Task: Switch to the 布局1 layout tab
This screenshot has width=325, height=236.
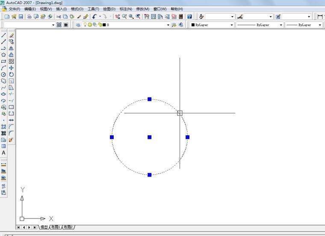Action: tap(55, 227)
